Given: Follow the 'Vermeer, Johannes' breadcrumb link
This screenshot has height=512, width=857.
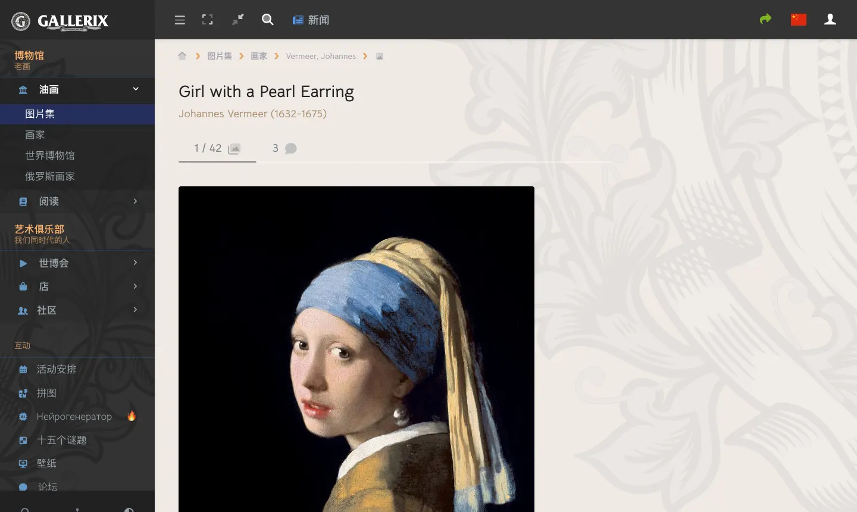Looking at the screenshot, I should 321,56.
